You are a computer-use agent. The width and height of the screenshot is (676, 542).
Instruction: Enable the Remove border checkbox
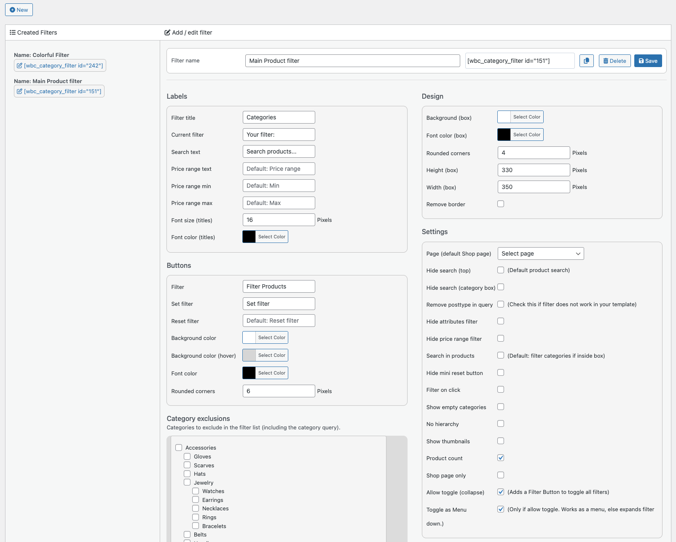[501, 204]
